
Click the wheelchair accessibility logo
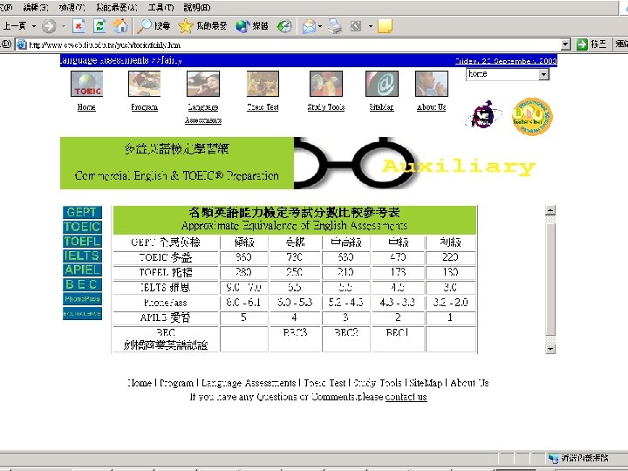coord(483,114)
